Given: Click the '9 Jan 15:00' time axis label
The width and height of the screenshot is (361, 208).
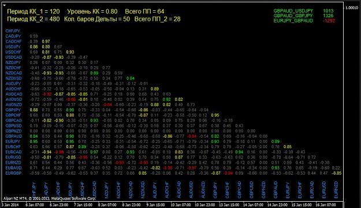Looking at the screenshot, I should [155, 205].
